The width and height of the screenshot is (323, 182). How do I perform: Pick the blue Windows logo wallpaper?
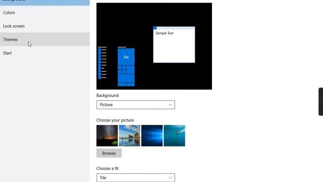(x=152, y=135)
